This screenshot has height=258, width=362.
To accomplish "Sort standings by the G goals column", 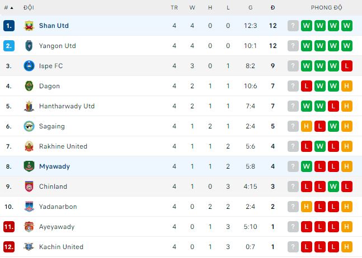I will [250, 8].
